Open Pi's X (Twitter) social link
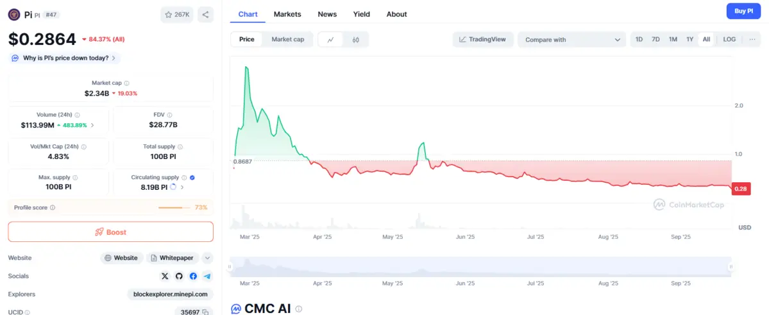Image resolution: width=769 pixels, height=315 pixels. 165,276
